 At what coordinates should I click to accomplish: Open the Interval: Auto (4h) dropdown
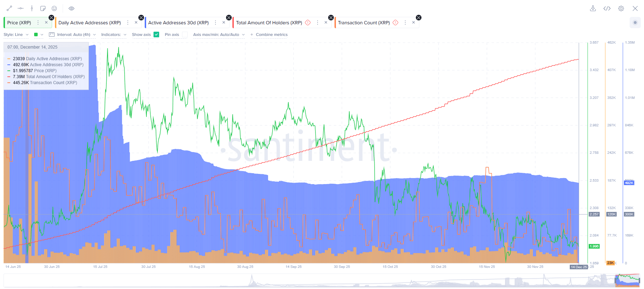(x=72, y=34)
